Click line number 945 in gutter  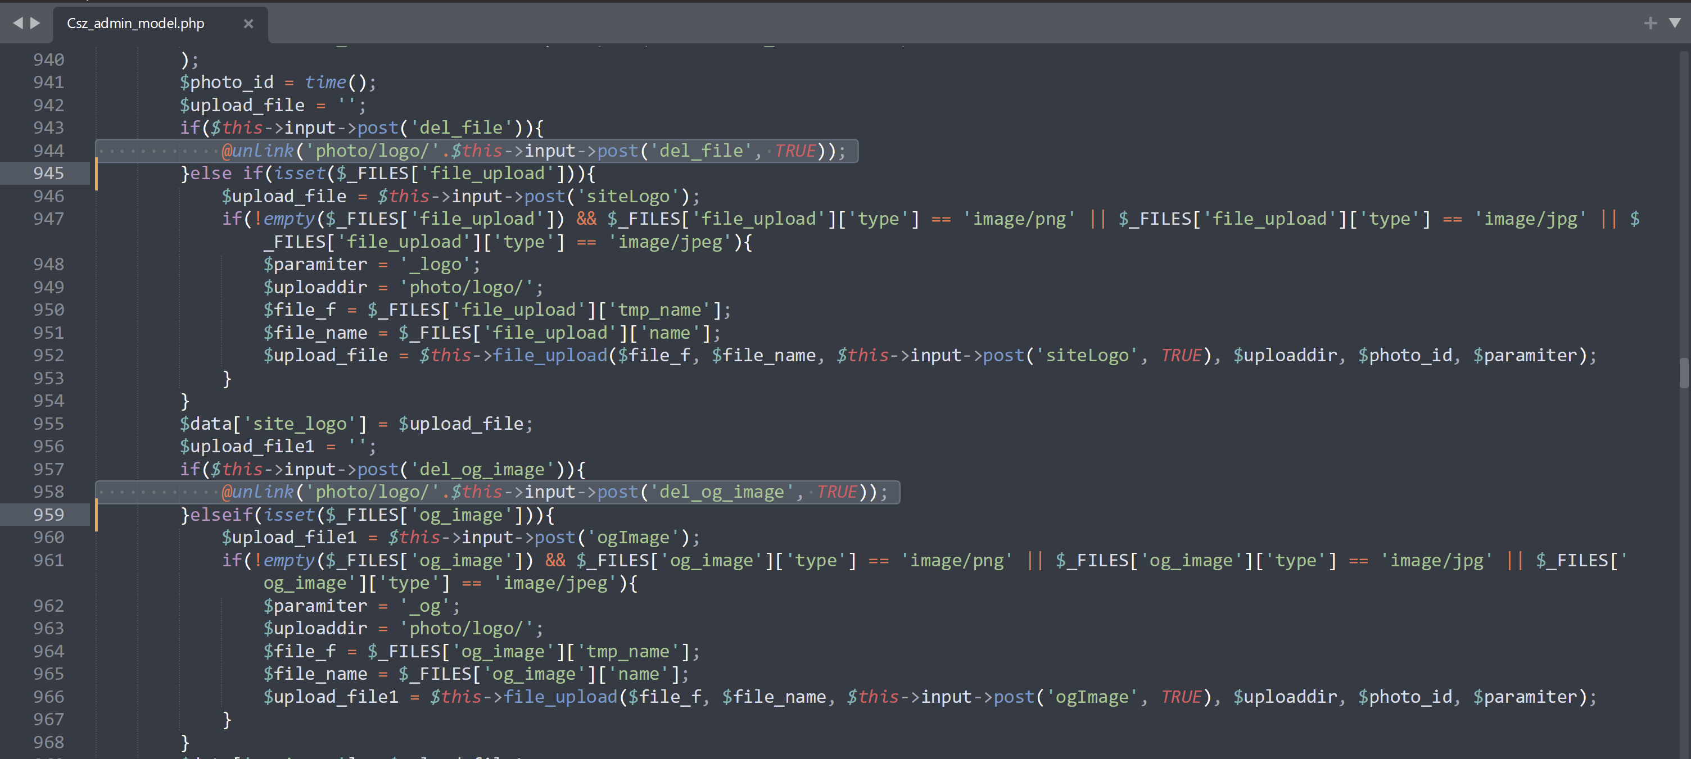(48, 173)
